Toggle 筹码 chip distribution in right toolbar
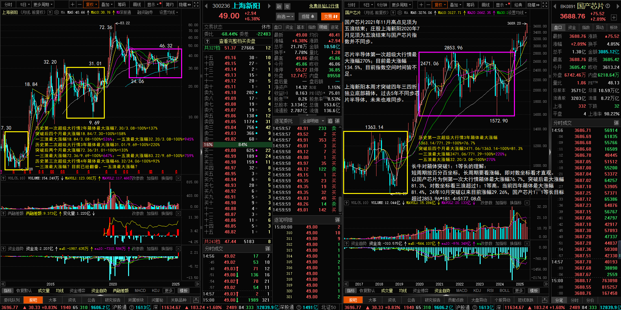 coord(470,5)
